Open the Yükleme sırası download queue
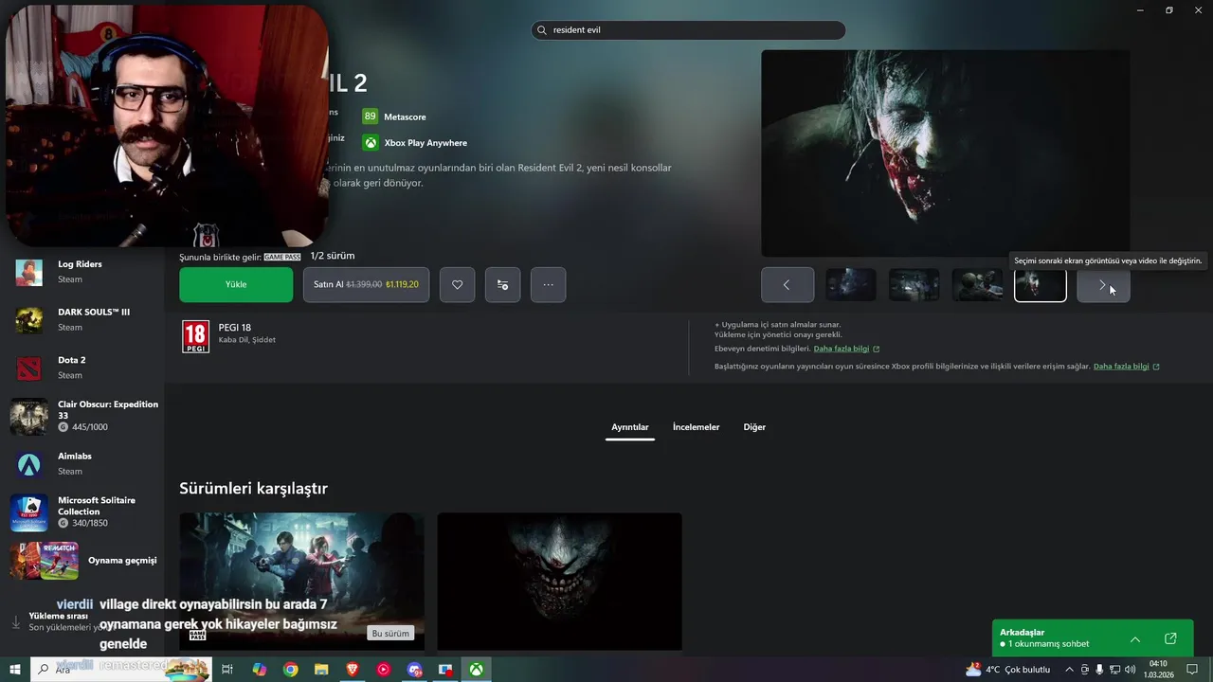Viewport: 1213px width, 682px height. click(59, 621)
